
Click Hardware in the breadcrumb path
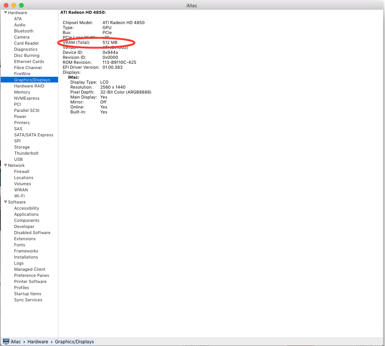pyautogui.click(x=38, y=341)
